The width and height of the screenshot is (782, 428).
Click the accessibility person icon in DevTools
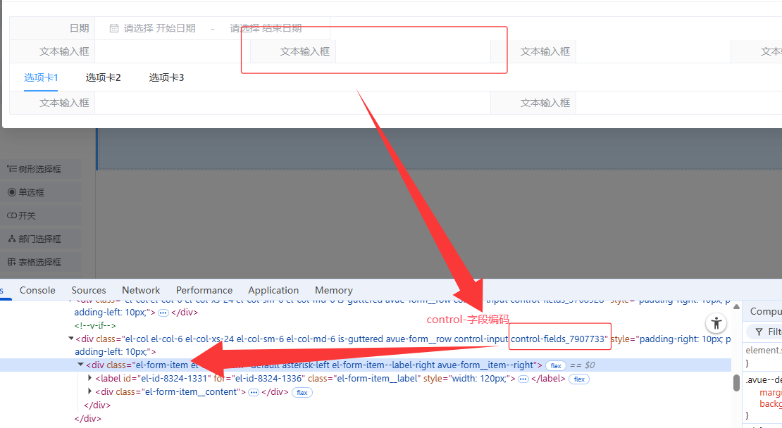716,323
